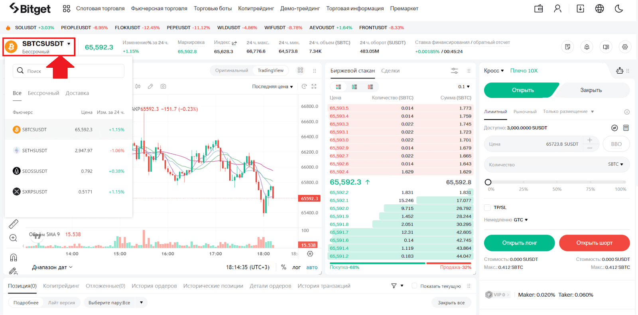The height and width of the screenshot is (315, 638).
Task: Expand the SBTC quantity unit dropdown
Action: coord(615,164)
